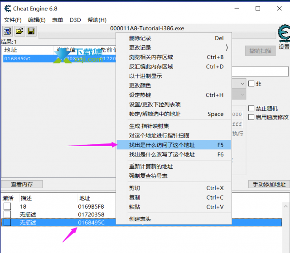
Task: Click the Cheat Engine title bar icon
Action: pos(8,9)
